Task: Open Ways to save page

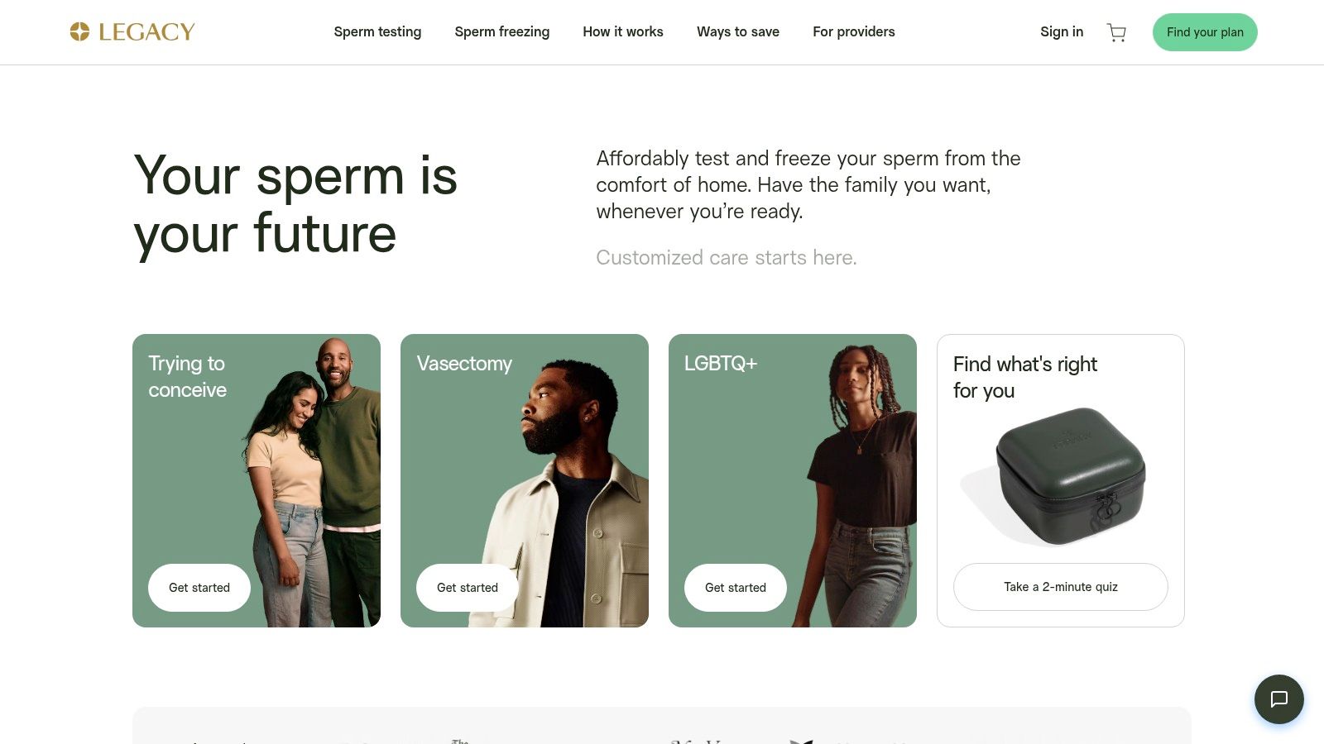Action: coord(737,31)
